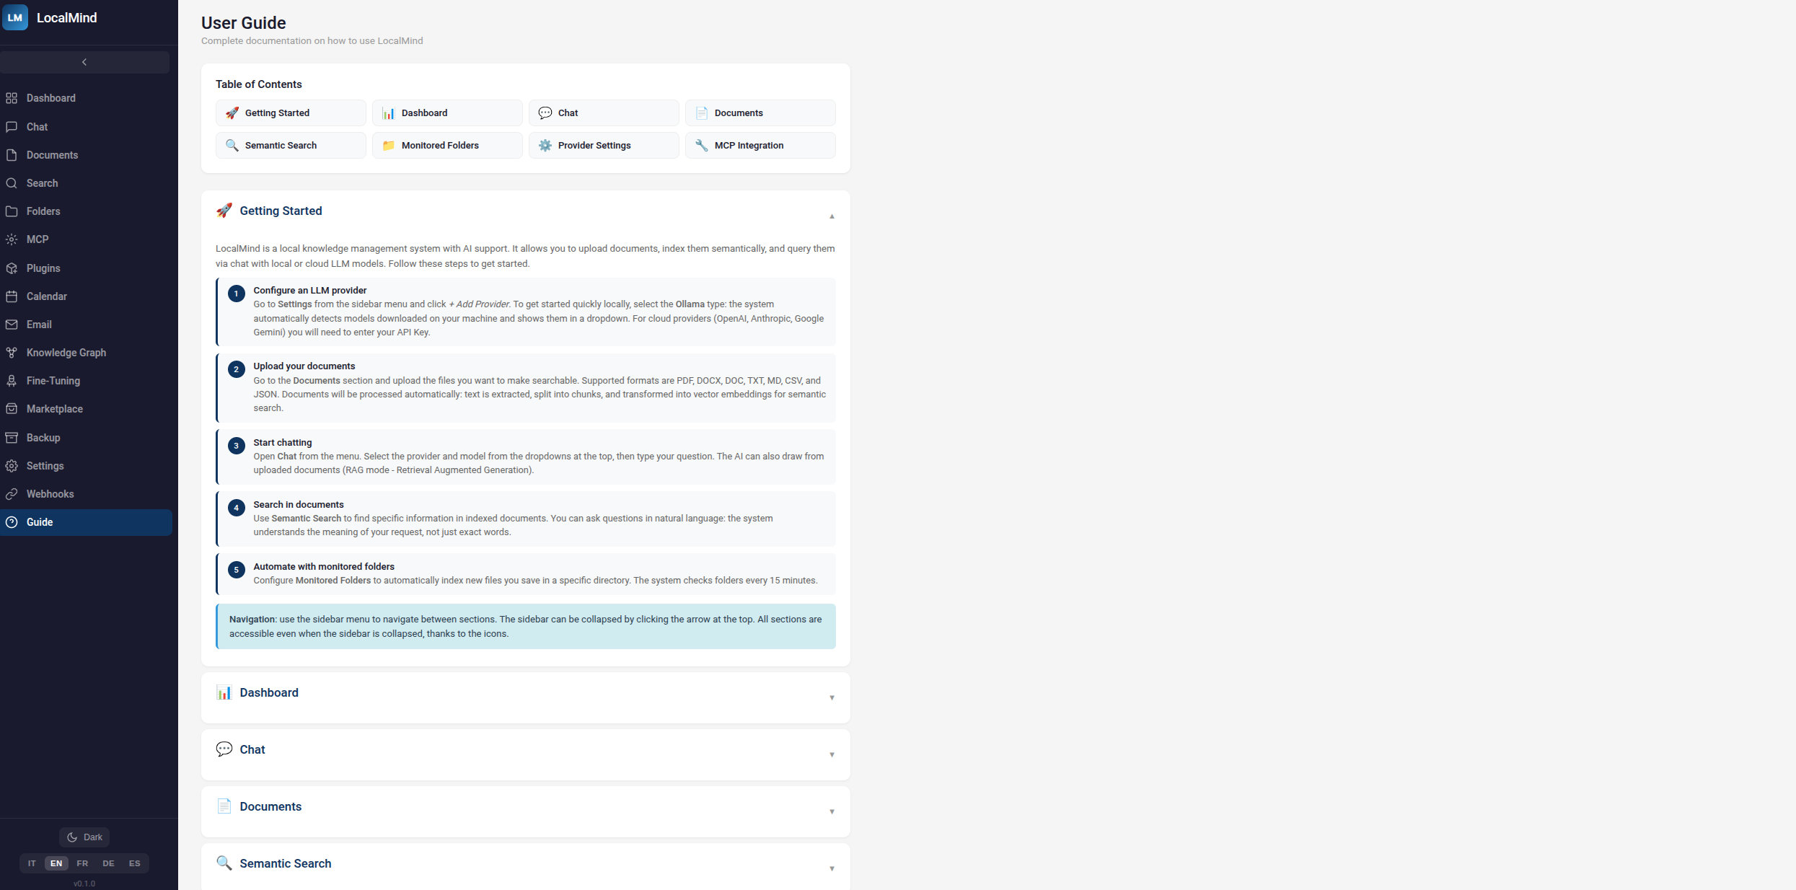Click page icon in Documents section header
Image resolution: width=1796 pixels, height=890 pixels.
tap(224, 806)
